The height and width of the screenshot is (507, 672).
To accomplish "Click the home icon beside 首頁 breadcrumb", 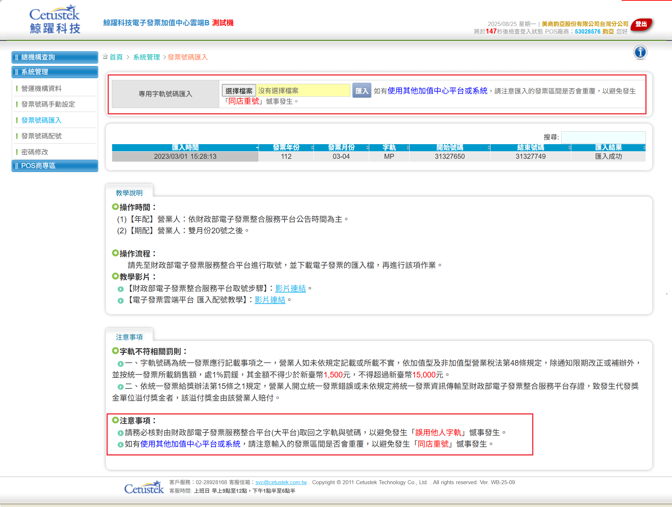I will click(105, 57).
